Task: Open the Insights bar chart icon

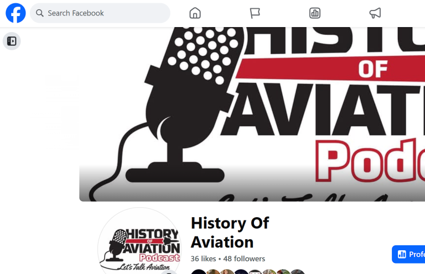Action: pyautogui.click(x=315, y=13)
